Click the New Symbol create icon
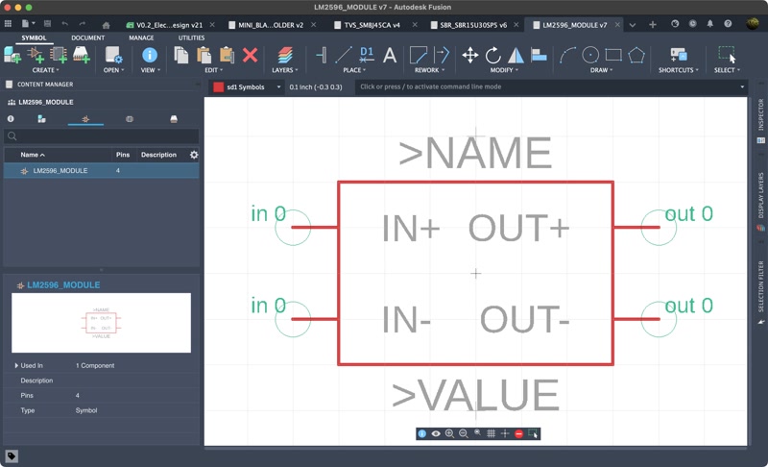768x467 pixels. coord(36,55)
